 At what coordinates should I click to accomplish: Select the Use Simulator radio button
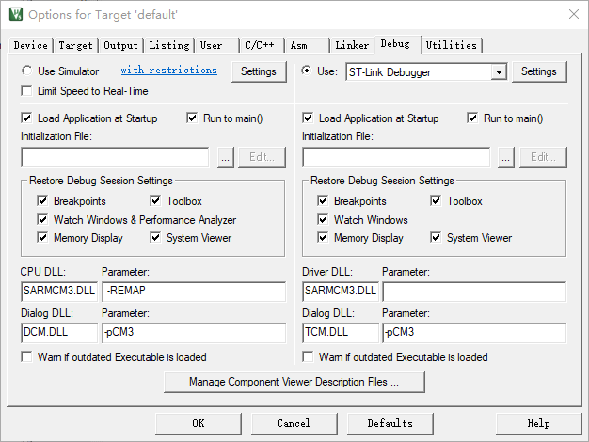[x=26, y=71]
